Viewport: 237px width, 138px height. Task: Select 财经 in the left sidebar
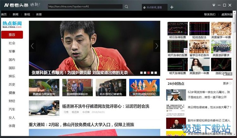(12, 101)
